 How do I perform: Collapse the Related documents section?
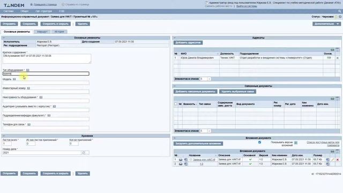coord(175,86)
